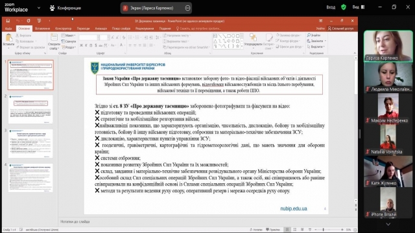Image resolution: width=415 pixels, height=233 pixels.
Task: Open Zoom security shield icon
Action: pos(344,7)
